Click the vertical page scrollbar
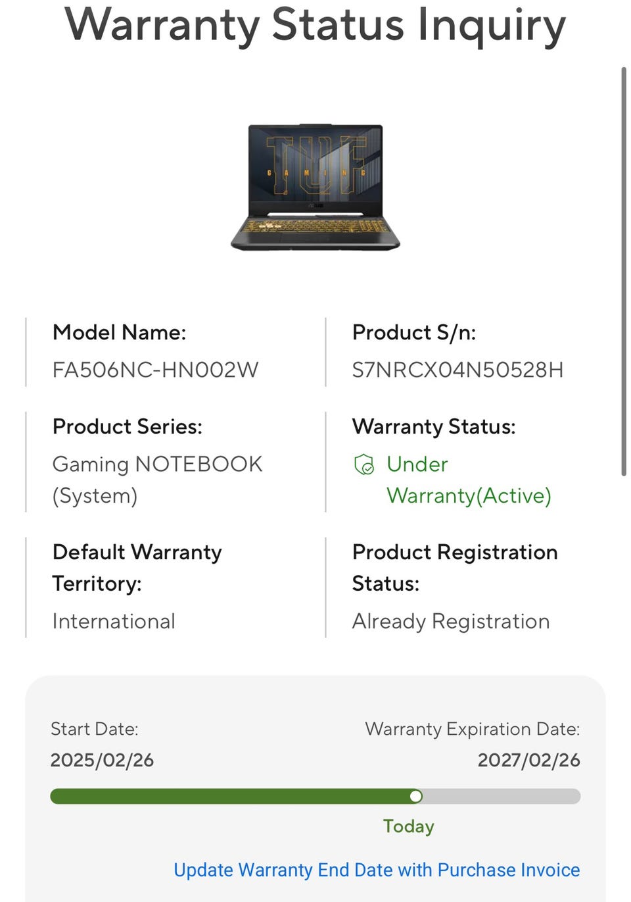The width and height of the screenshot is (631, 902). pyautogui.click(x=624, y=271)
